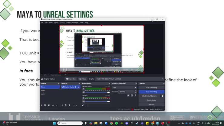Open the Edit menu
The image size is (224, 126).
pos(46,23)
